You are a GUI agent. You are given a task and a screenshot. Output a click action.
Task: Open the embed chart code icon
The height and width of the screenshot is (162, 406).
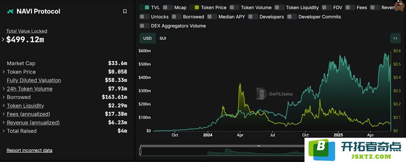click(x=395, y=38)
